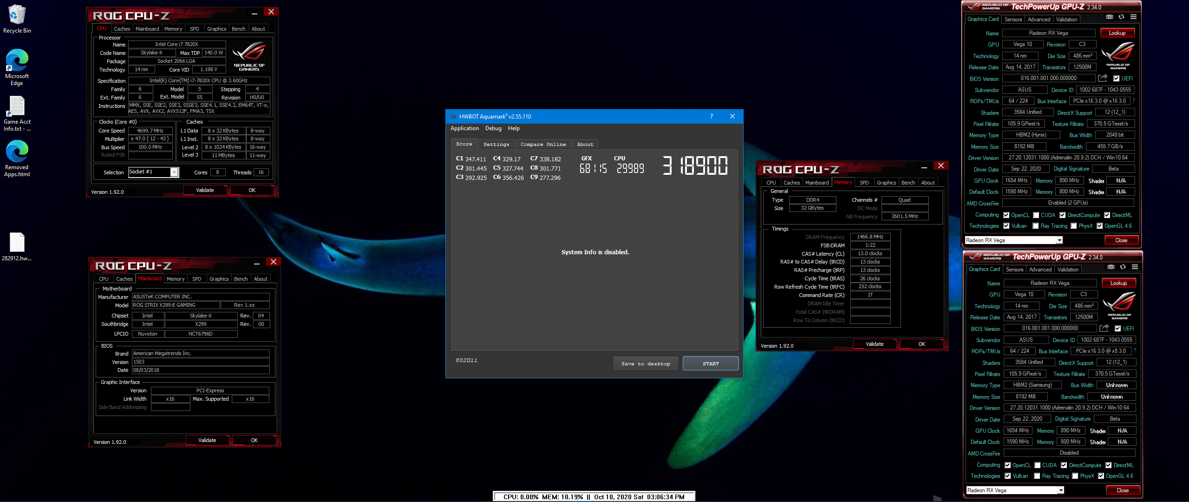Click Bus Interface question mark in lower GPU-Z
This screenshot has height=502, width=1189.
tap(1135, 351)
